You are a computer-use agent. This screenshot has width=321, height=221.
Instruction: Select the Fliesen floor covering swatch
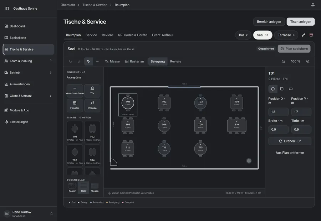point(95,187)
